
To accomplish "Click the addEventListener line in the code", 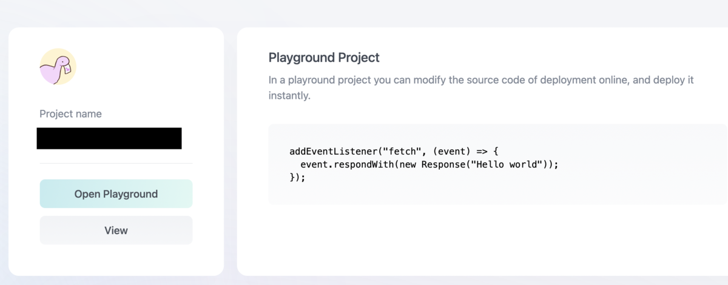I will point(394,152).
